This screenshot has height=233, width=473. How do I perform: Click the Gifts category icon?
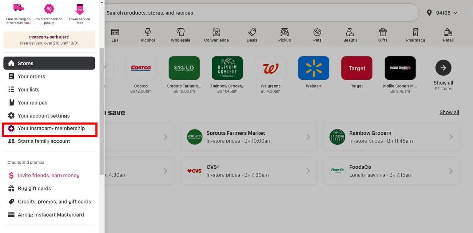click(x=382, y=34)
